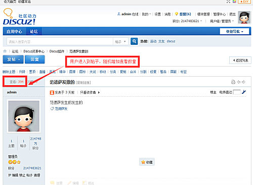Click 分类 moderation link

pos(113,72)
